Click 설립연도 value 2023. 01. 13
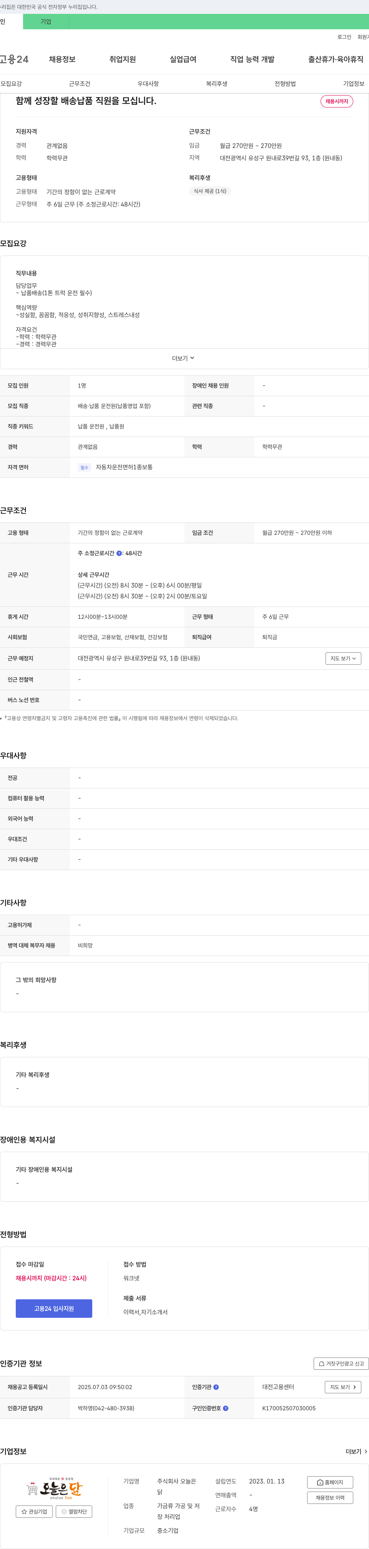 pos(267,1481)
